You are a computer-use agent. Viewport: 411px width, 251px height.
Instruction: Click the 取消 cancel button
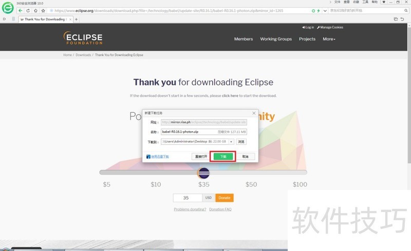246,157
